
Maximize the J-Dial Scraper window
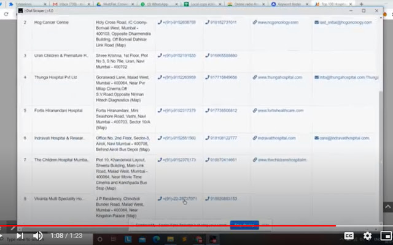coord(364,11)
